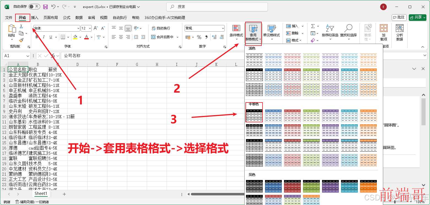Click the Clear eraser icon

point(313,40)
